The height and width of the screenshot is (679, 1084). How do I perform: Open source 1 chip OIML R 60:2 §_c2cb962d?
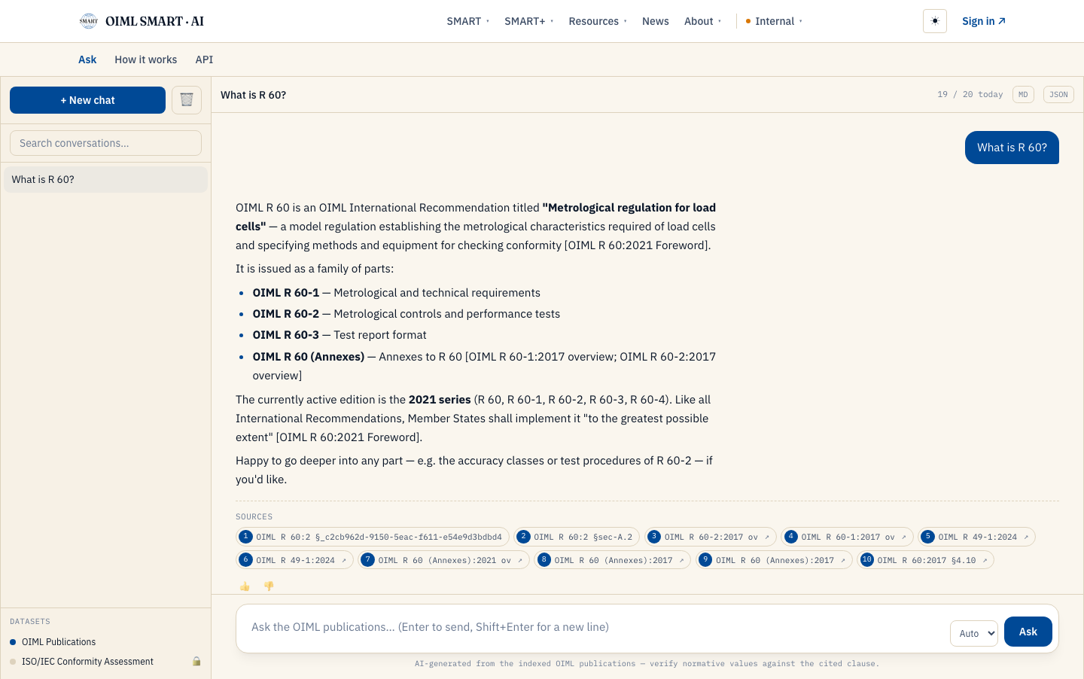coord(373,537)
